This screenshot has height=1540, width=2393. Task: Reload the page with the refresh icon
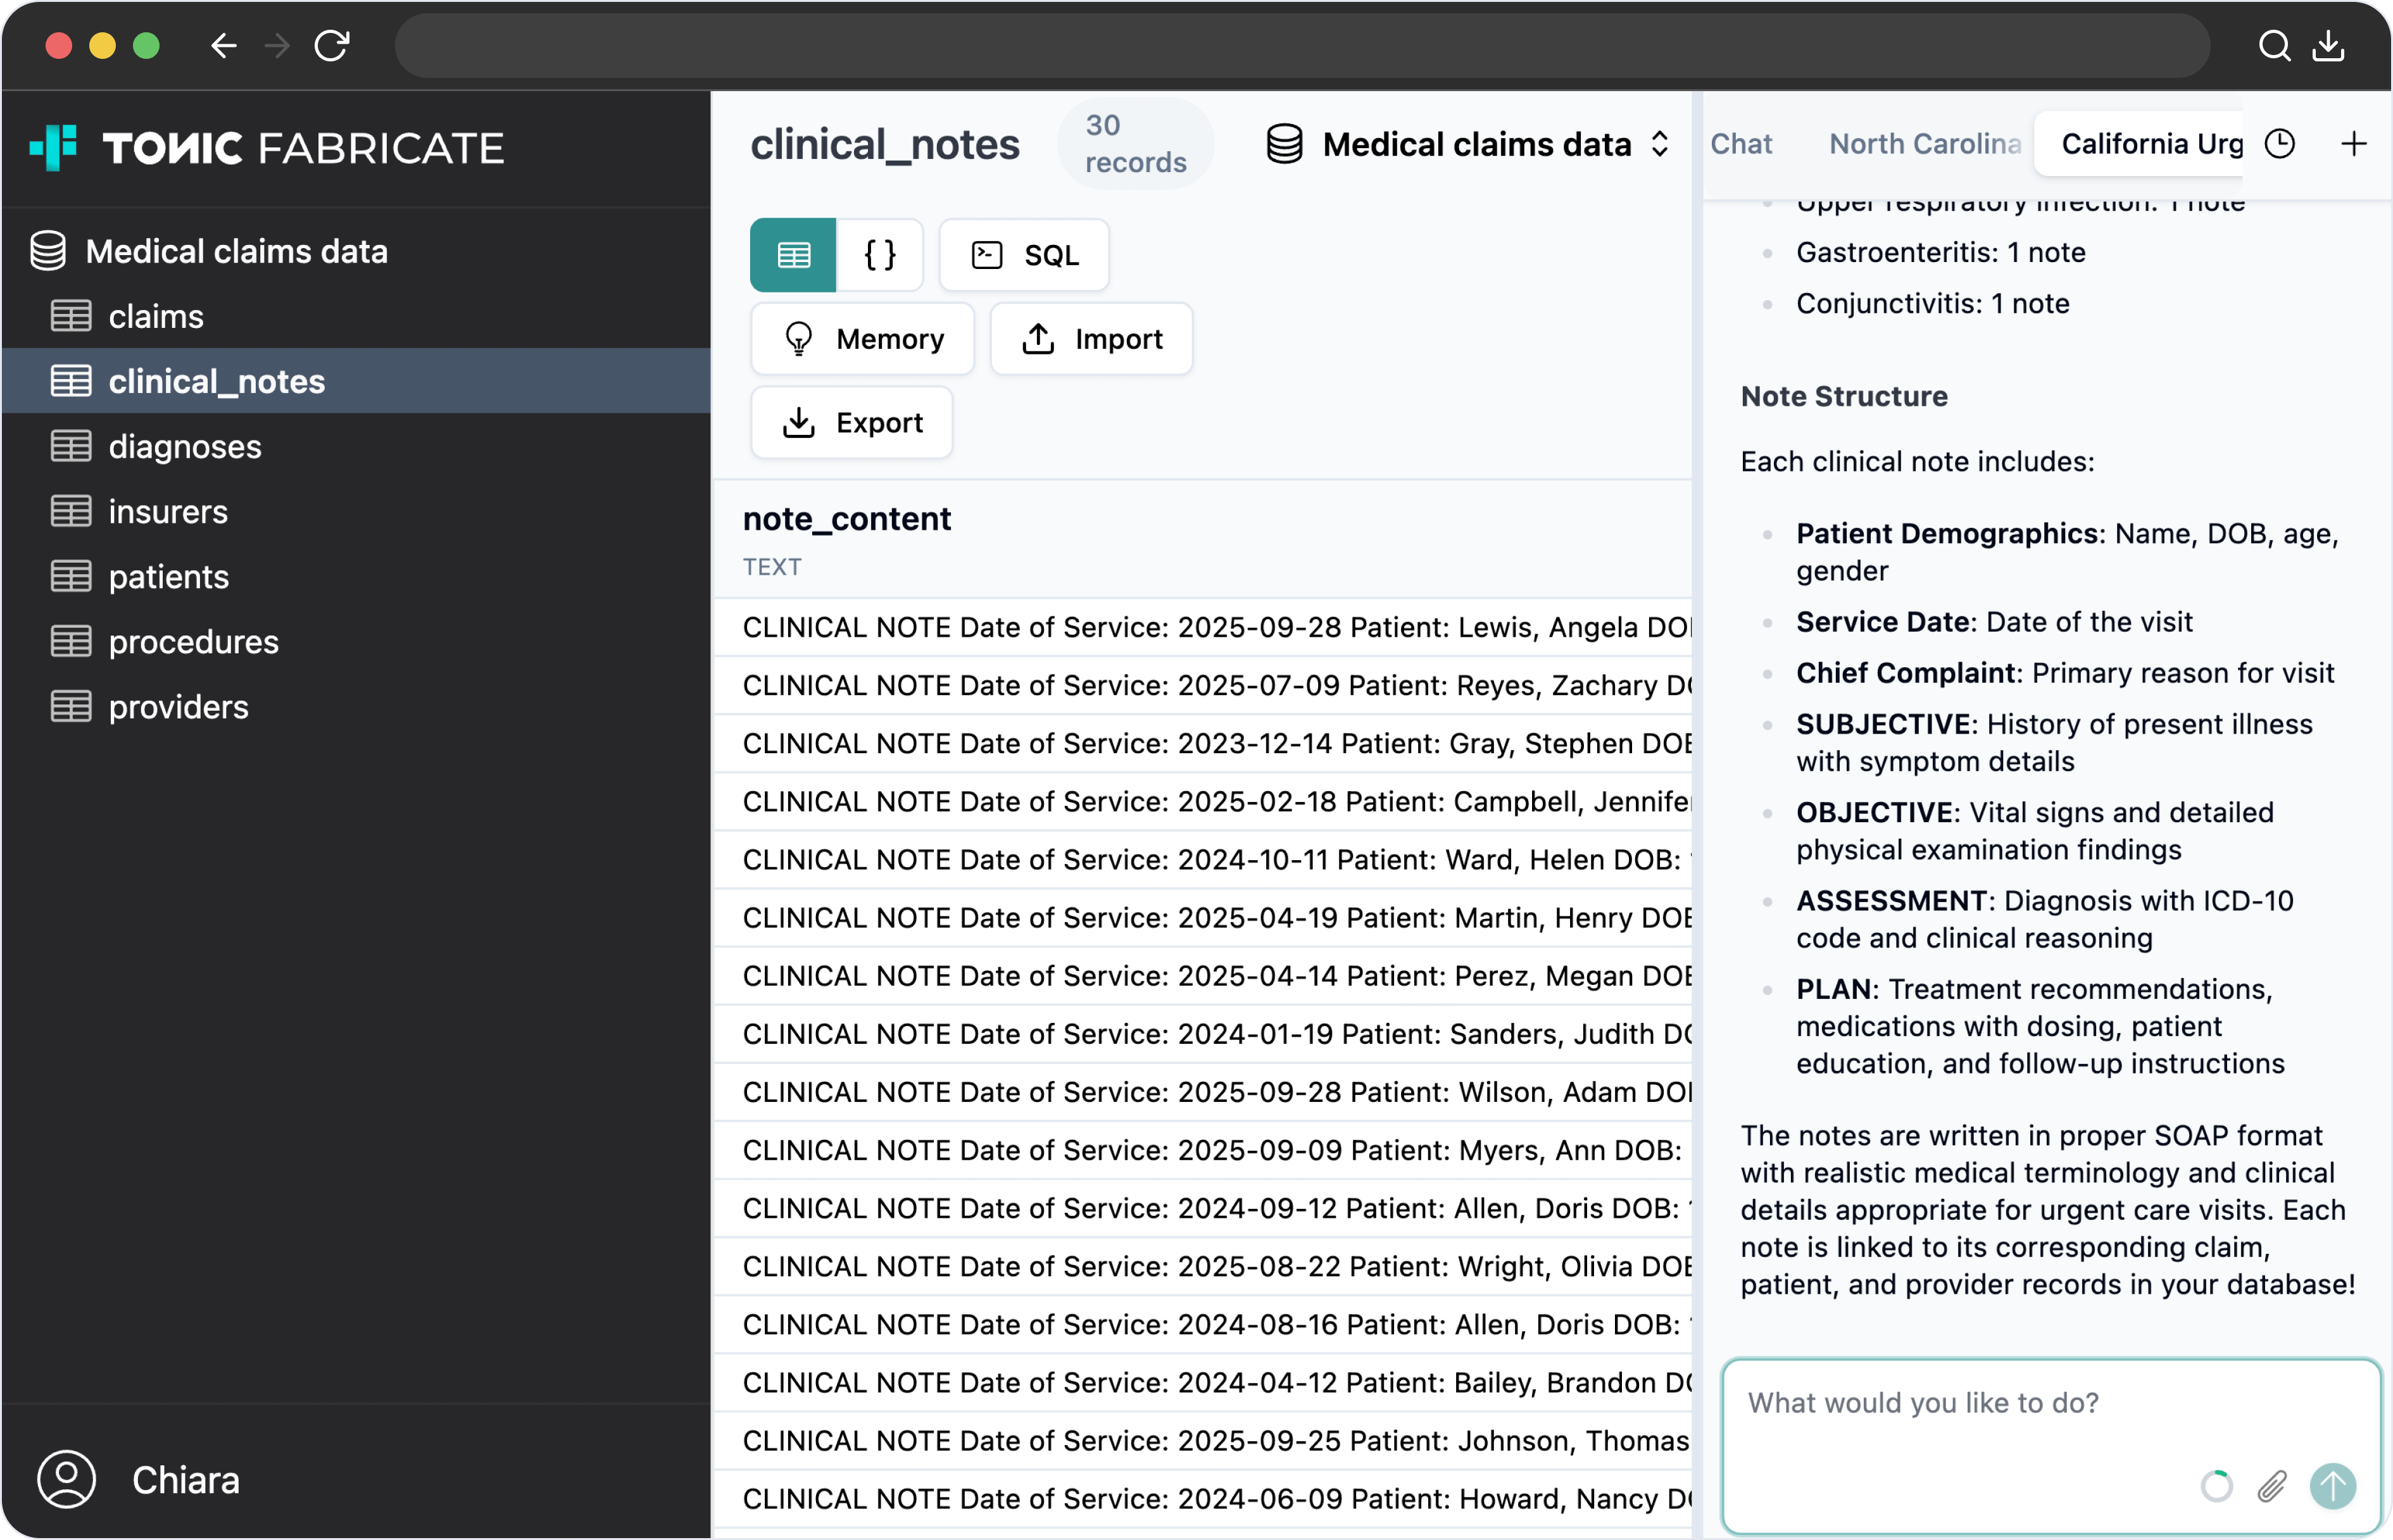pos(333,45)
